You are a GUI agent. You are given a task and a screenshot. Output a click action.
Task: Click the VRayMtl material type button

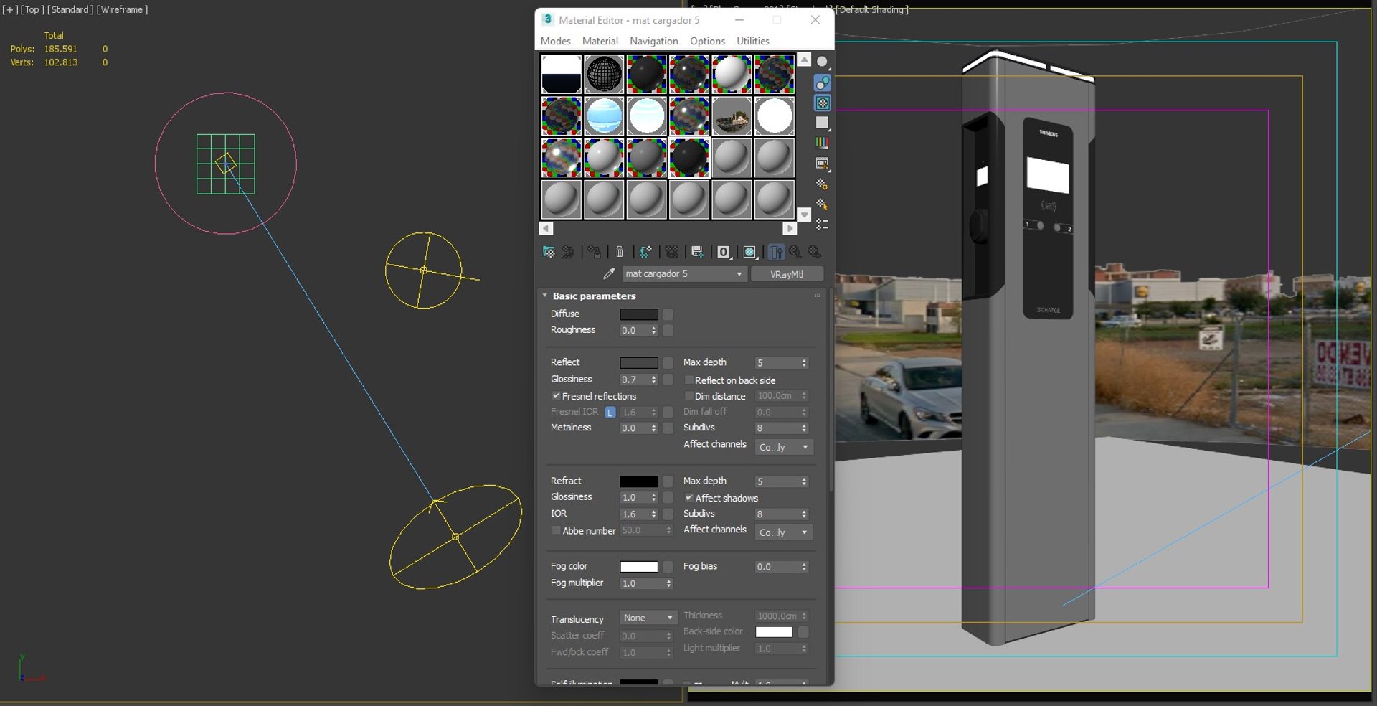[x=786, y=274]
